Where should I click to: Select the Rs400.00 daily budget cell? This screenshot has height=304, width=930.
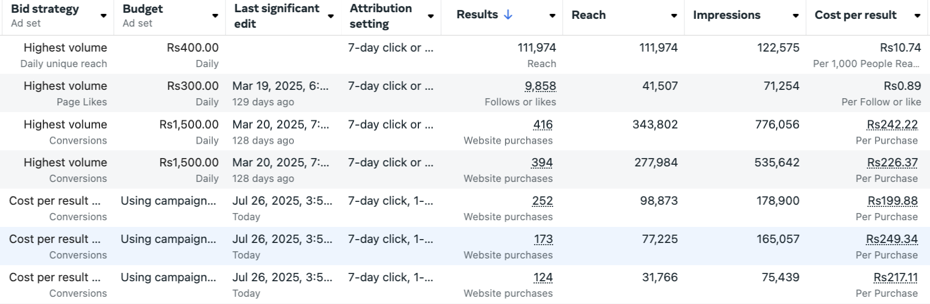click(192, 48)
